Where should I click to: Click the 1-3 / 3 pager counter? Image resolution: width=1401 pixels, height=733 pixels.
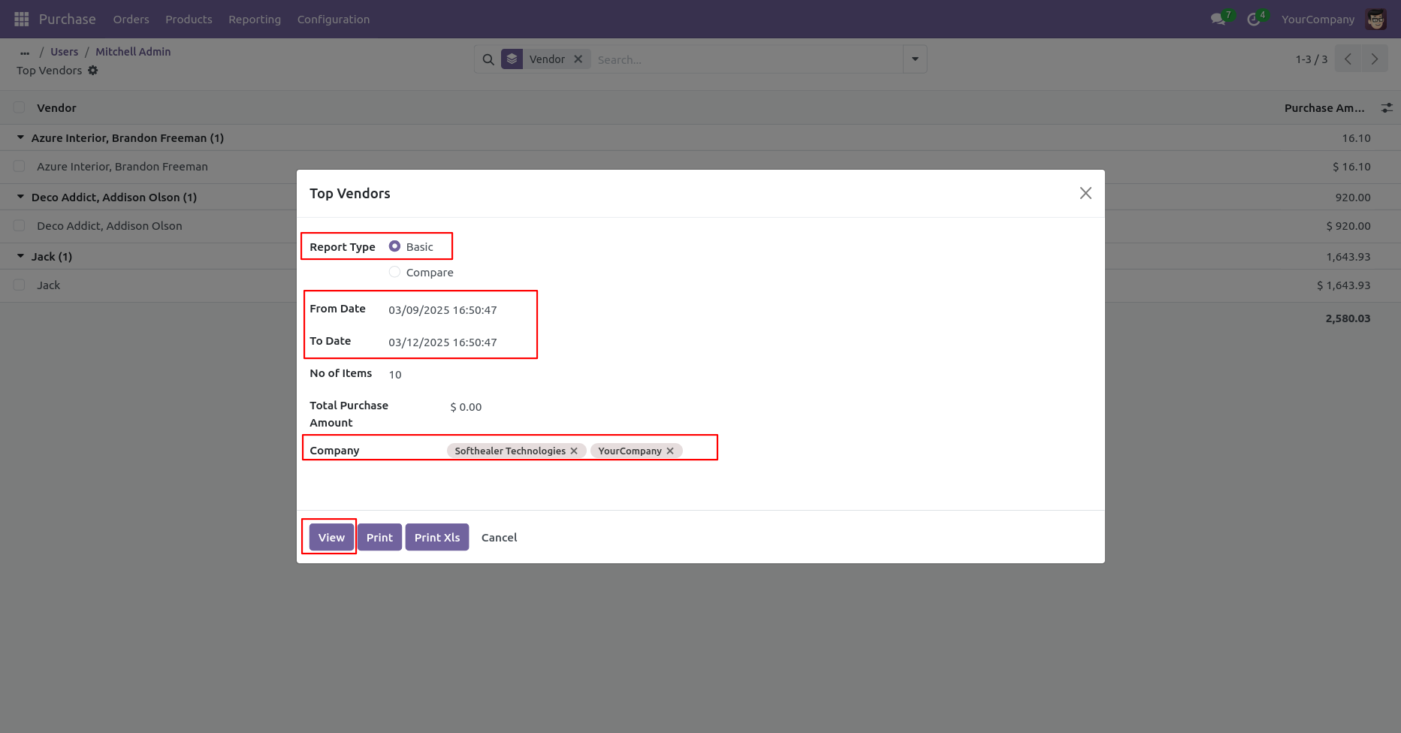(x=1311, y=59)
